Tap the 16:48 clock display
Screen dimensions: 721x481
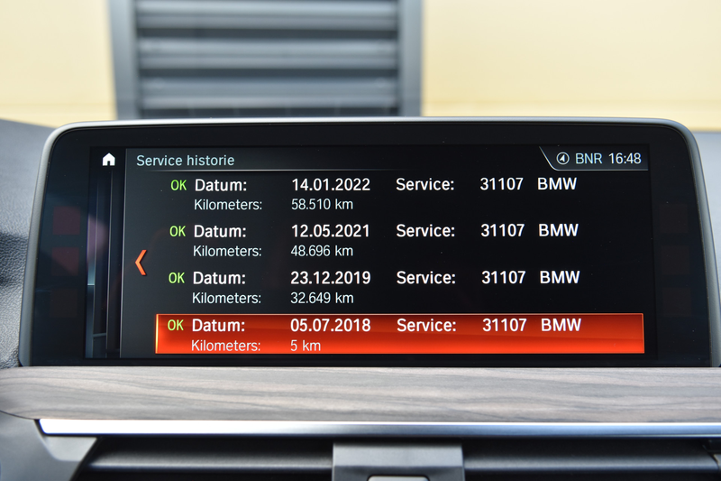coord(625,159)
